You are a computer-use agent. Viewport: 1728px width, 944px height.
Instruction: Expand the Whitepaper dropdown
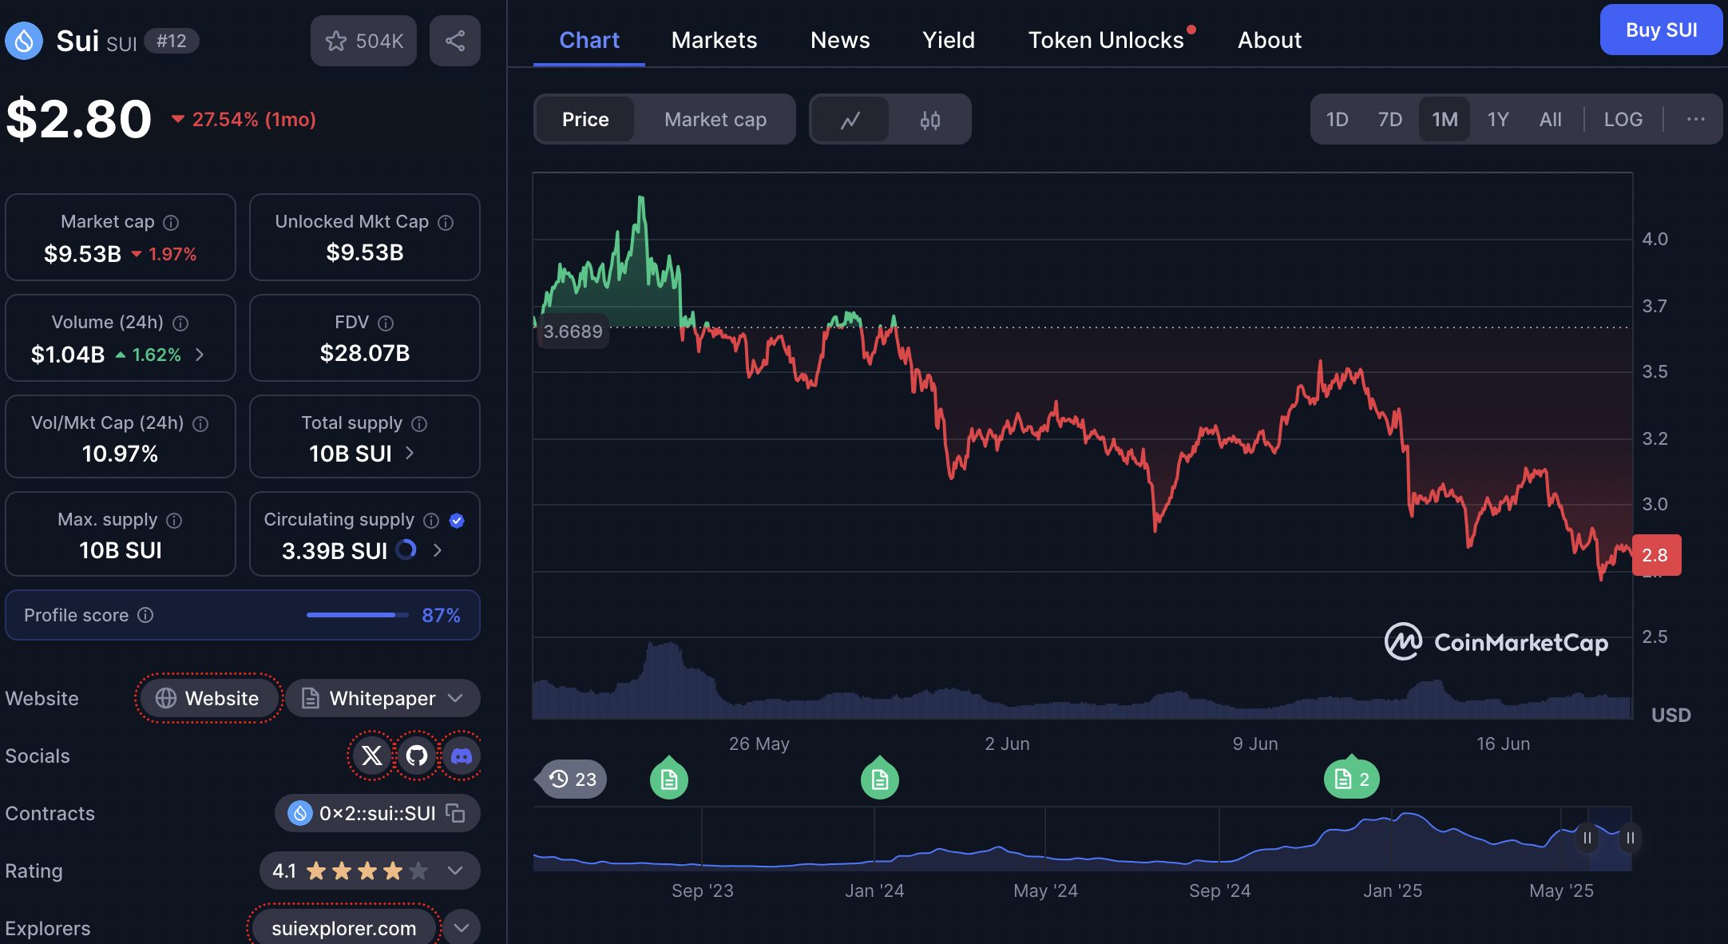click(x=383, y=698)
